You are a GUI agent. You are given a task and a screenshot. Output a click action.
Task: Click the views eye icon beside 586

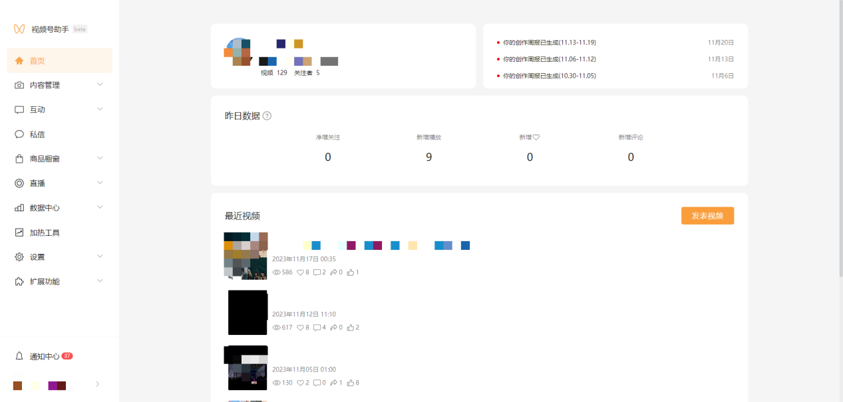[277, 272]
